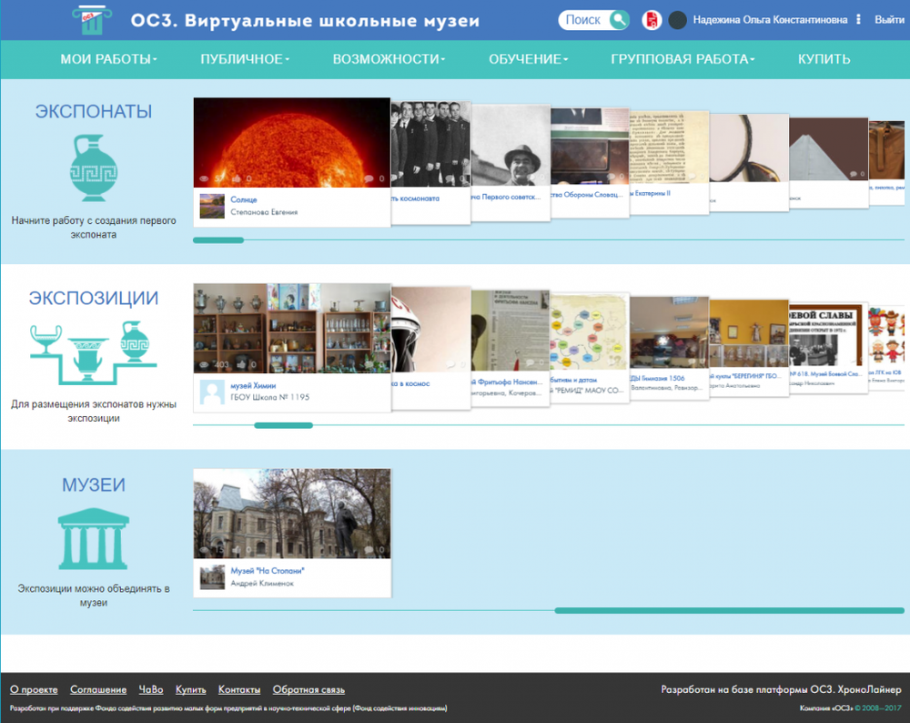Viewport: 910px width, 723px height.
Task: Click the user avatar circle in the header
Action: [678, 18]
